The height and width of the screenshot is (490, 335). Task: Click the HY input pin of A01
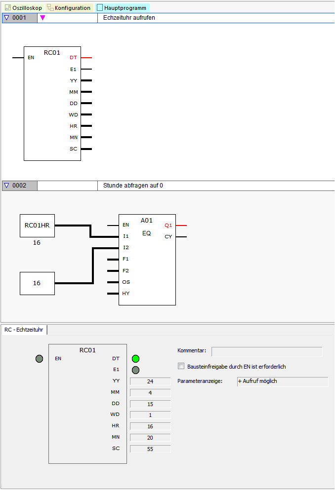tap(113, 294)
